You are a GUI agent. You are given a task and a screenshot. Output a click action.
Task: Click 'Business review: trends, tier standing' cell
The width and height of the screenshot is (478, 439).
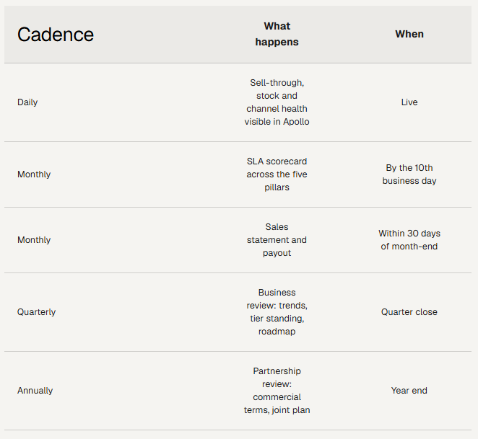tap(277, 312)
